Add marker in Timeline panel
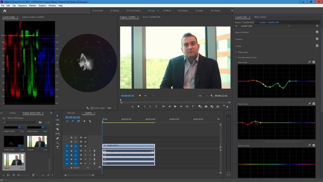 pyautogui.click(x=84, y=121)
